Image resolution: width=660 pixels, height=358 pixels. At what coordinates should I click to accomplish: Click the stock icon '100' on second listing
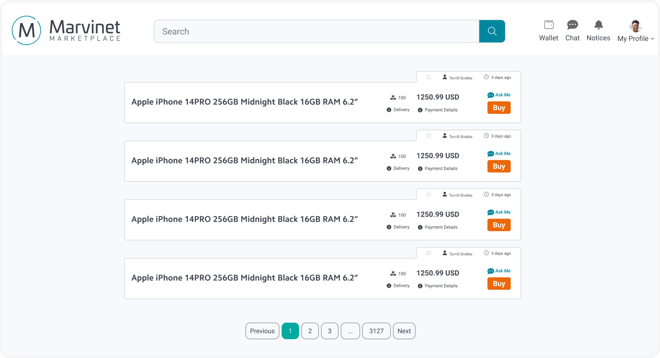(x=398, y=157)
